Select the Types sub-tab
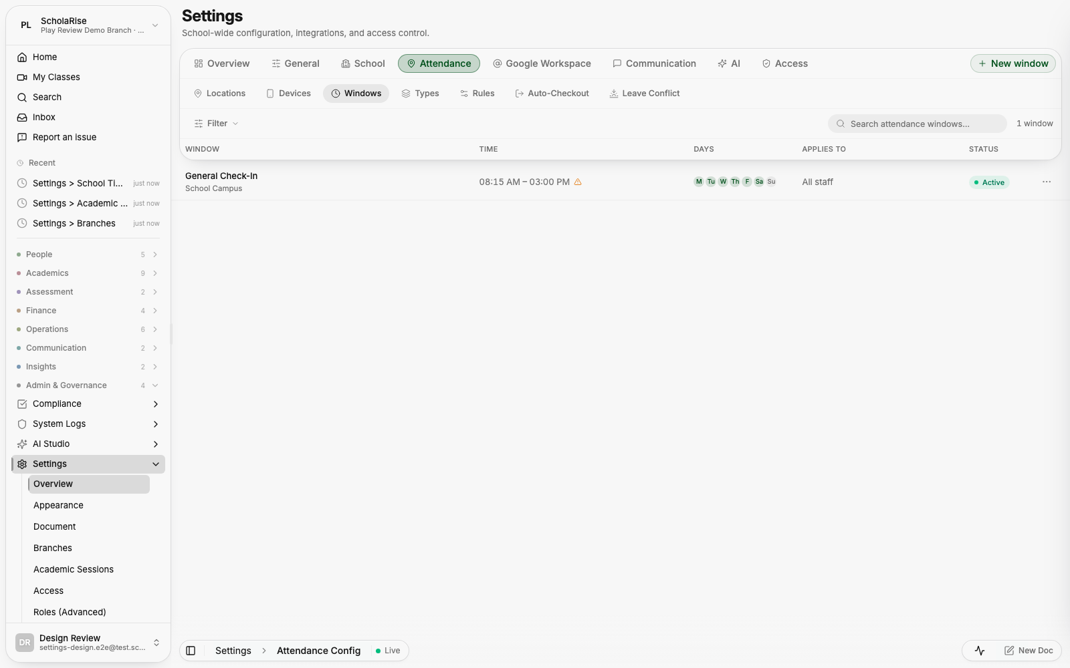The image size is (1070, 668). pyautogui.click(x=420, y=94)
